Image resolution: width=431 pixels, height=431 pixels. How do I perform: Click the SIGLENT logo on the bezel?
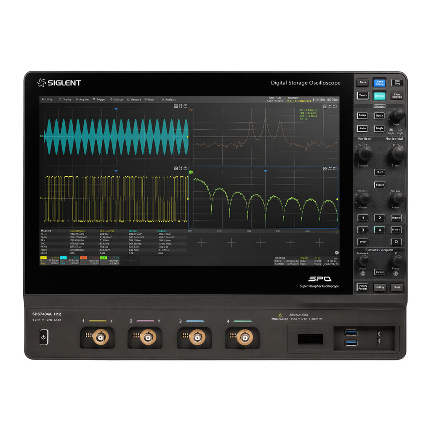[59, 83]
